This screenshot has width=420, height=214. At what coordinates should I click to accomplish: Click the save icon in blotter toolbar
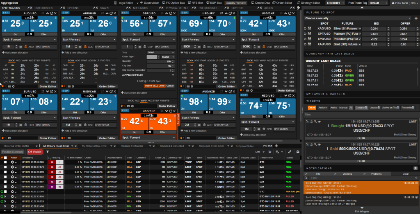269,151
